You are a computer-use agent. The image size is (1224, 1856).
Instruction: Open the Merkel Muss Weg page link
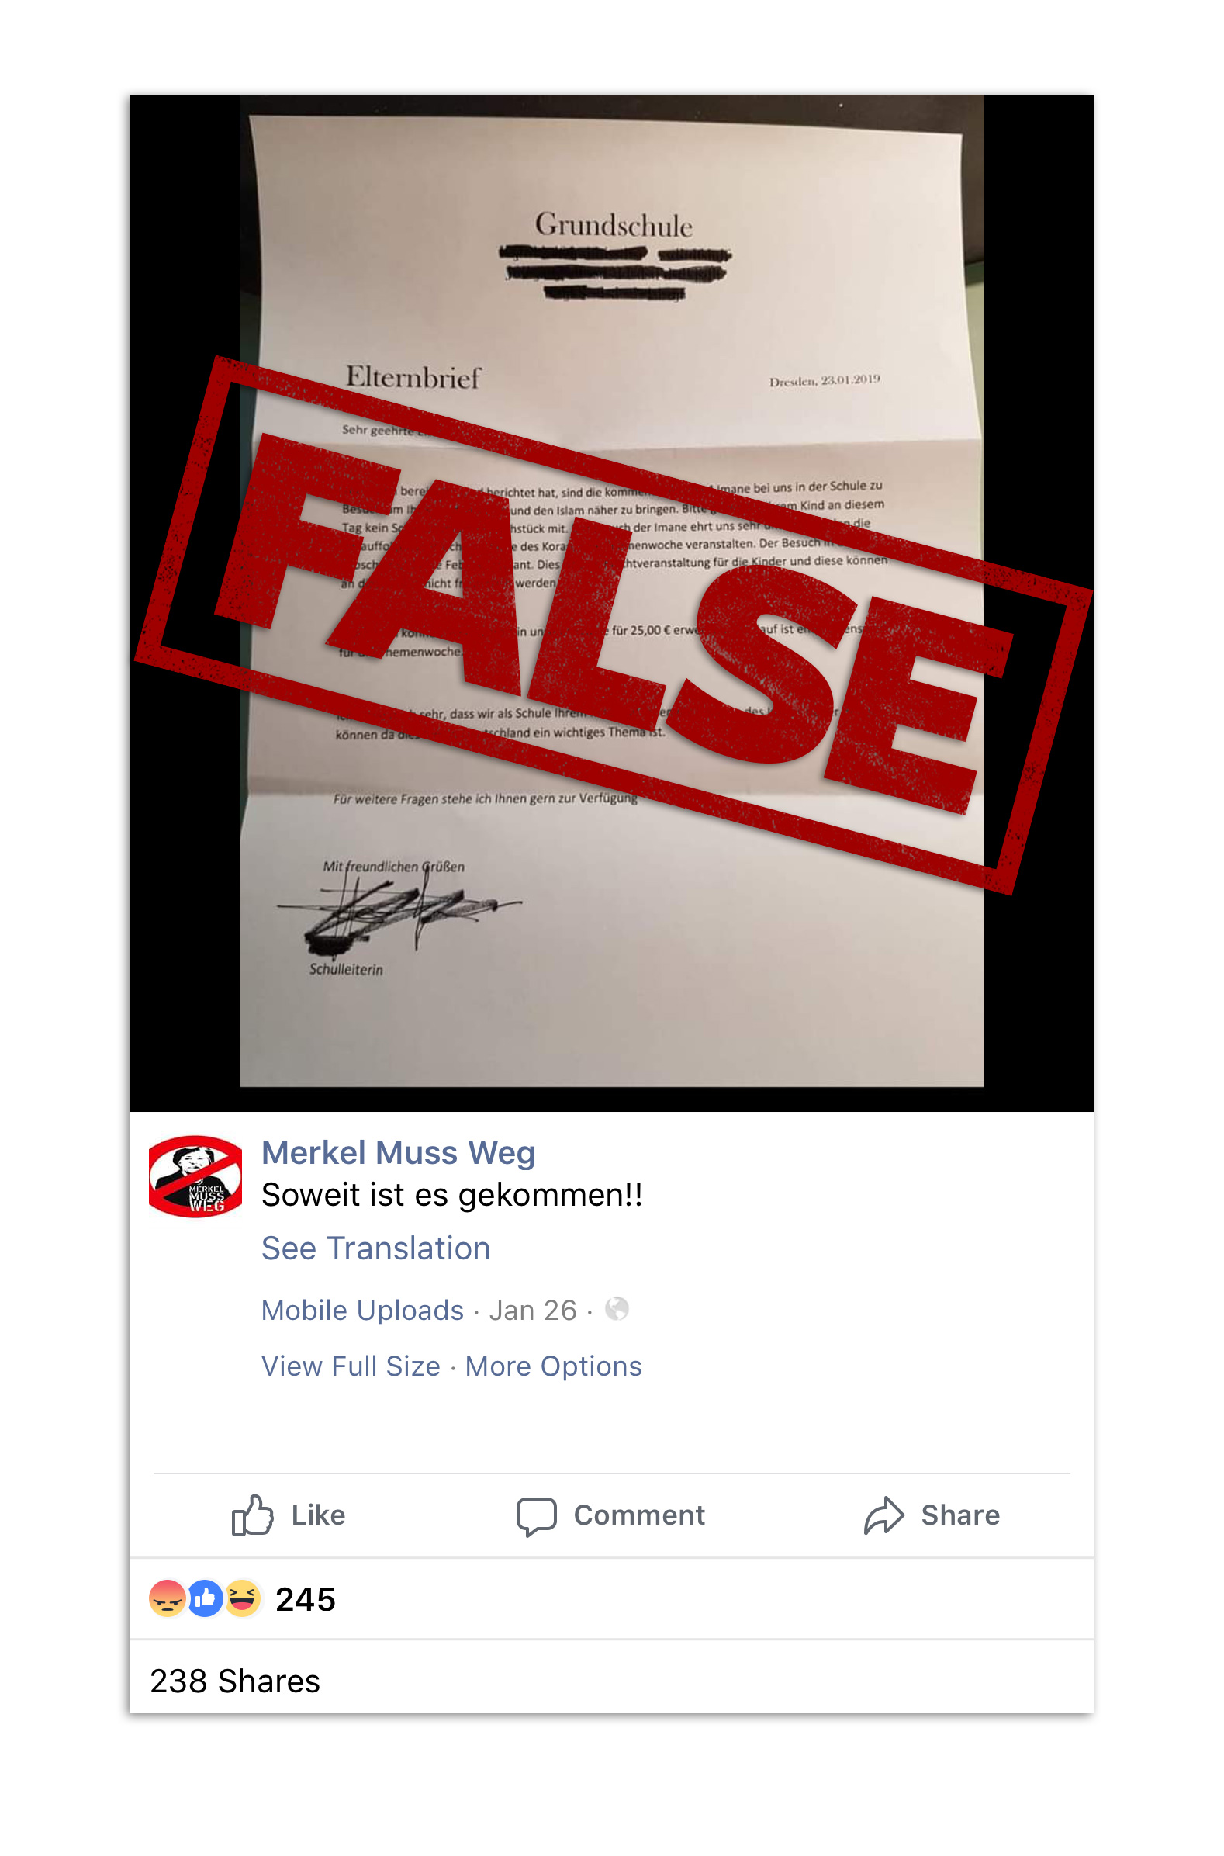[x=398, y=1152]
